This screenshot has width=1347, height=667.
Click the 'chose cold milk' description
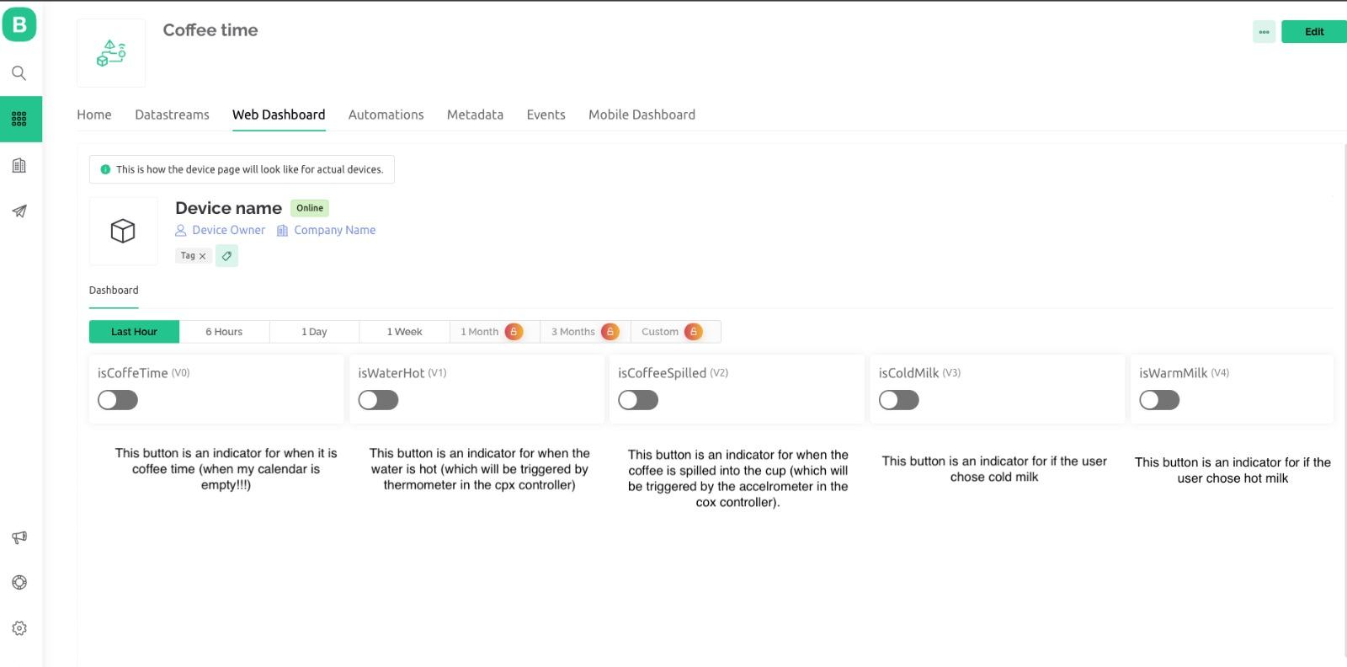coord(994,469)
